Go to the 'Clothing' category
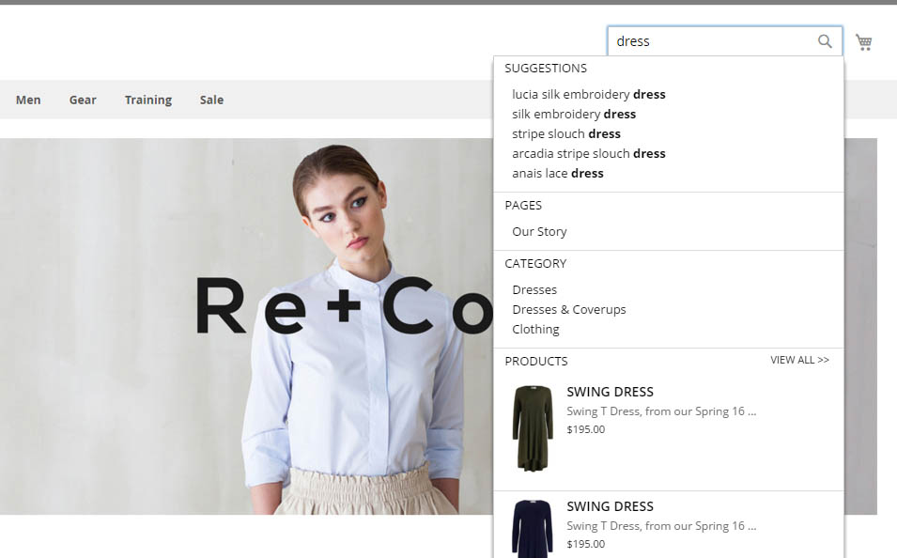 pos(535,329)
